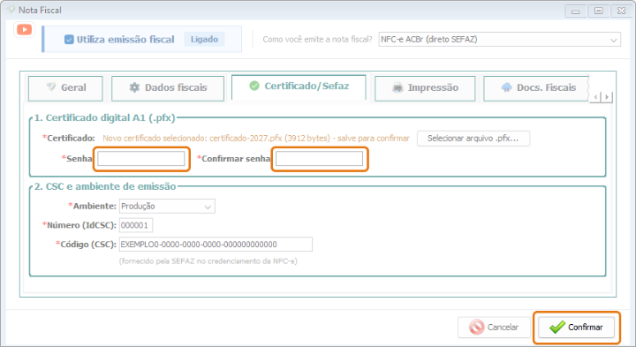Click the SEFAZ credenciamento hint text
636x347 pixels.
tap(208, 261)
